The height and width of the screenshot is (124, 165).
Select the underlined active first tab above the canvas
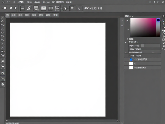[7, 15]
